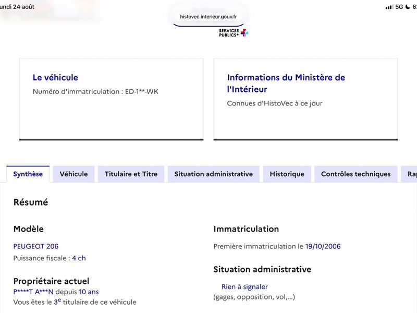Click the 3e titulaire de ce véhicule line

click(75, 302)
